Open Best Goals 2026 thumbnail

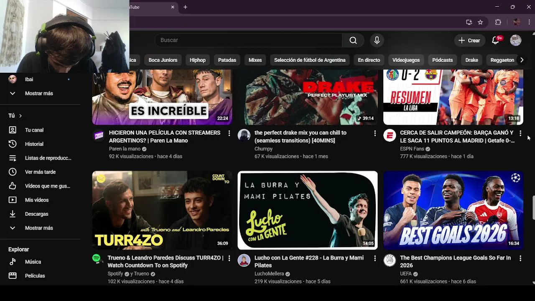[x=453, y=210]
